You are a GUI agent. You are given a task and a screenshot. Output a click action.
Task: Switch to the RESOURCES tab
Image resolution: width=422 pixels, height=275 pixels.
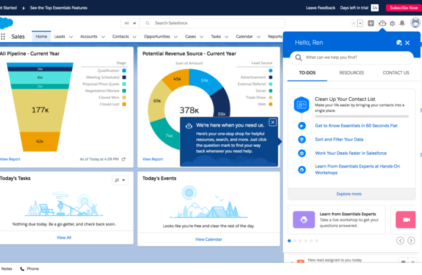coord(352,73)
